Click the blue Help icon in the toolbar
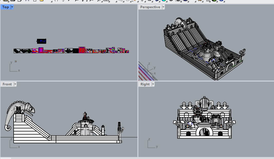The height and width of the screenshot is (159, 274). pos(221,1)
